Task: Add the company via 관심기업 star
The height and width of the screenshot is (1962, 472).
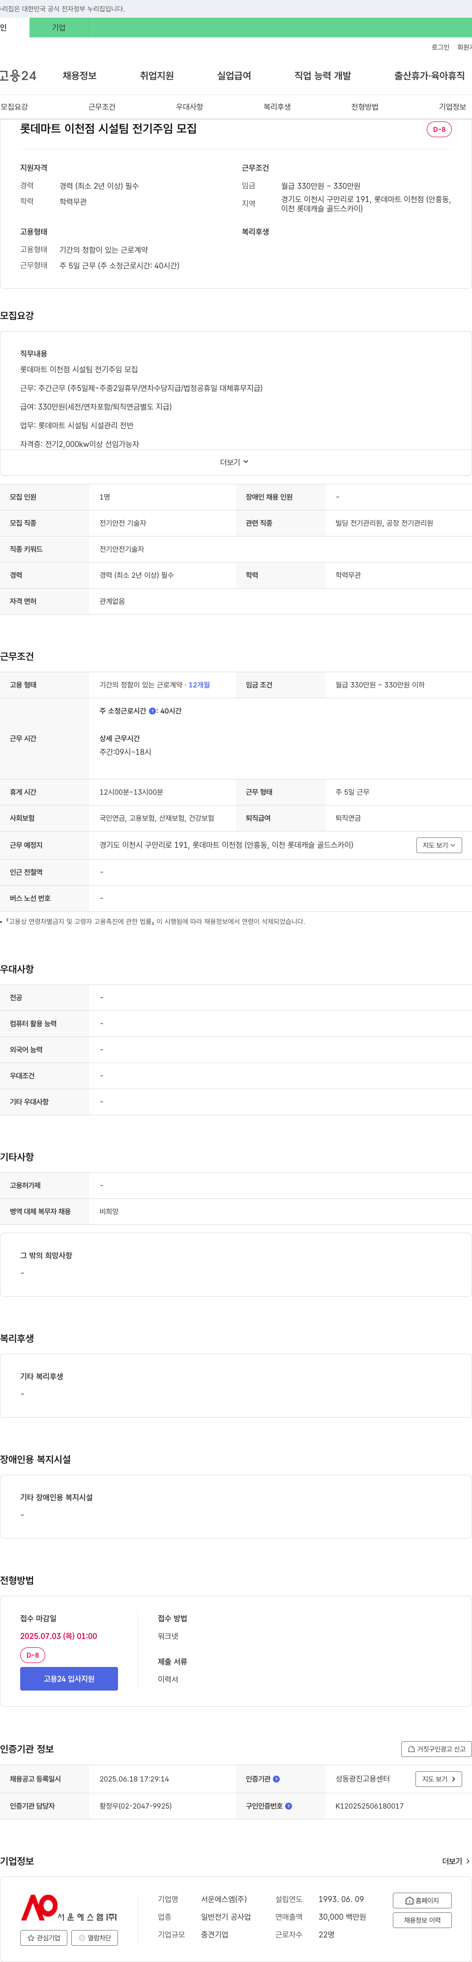Action: click(43, 1937)
